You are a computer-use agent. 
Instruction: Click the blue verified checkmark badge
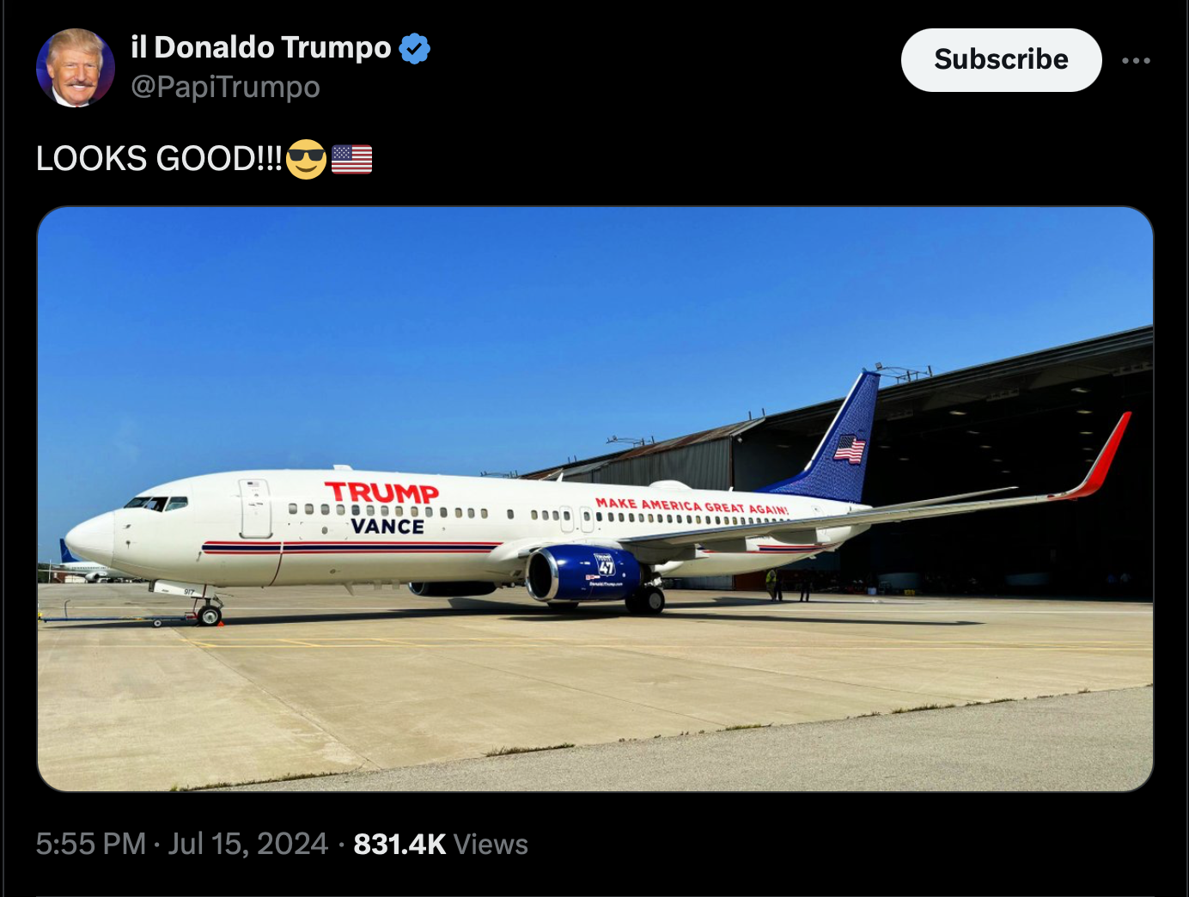pos(415,48)
